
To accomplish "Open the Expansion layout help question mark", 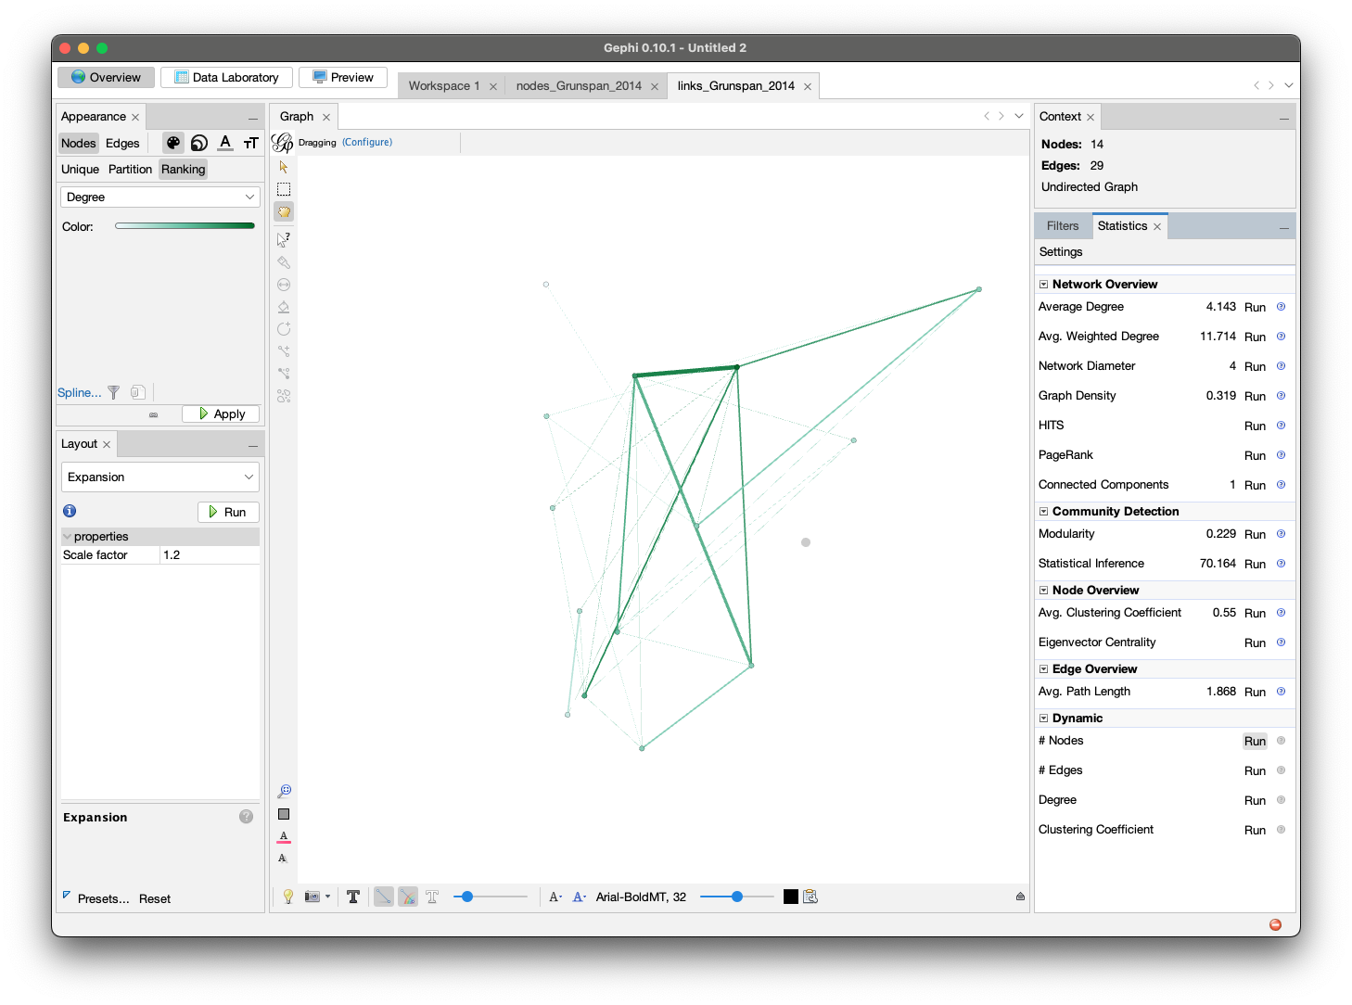I will pyautogui.click(x=246, y=817).
